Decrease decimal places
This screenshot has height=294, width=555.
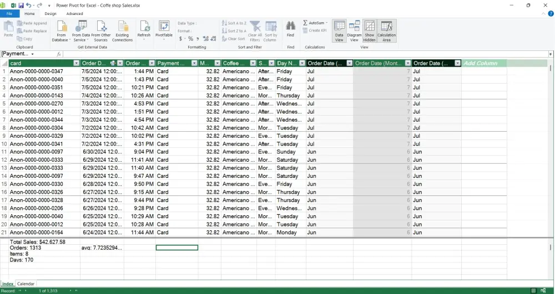point(214,39)
